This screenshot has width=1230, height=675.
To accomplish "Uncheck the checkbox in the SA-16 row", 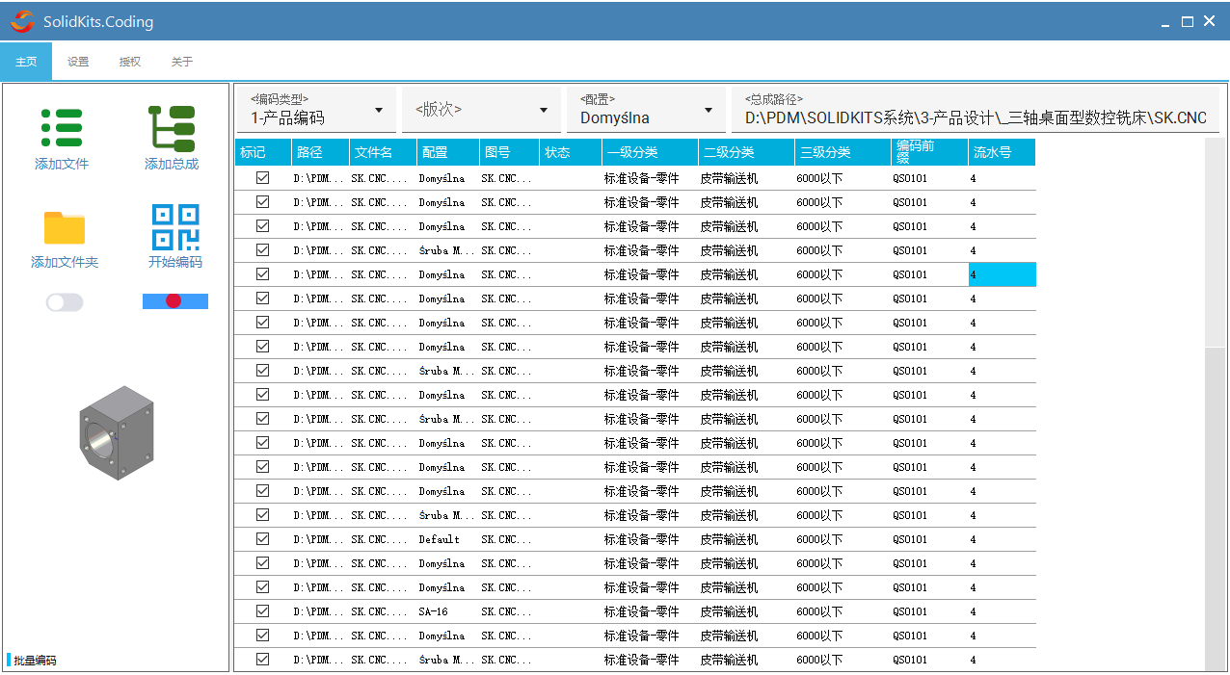I will pyautogui.click(x=262, y=611).
